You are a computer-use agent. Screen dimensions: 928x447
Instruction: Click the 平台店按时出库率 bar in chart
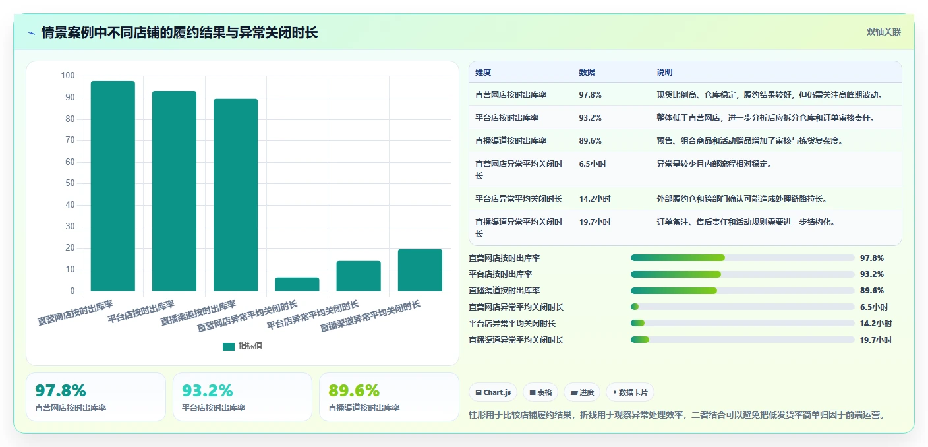pyautogui.click(x=174, y=191)
